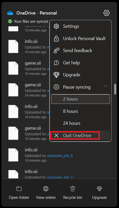This screenshot has height=208, width=119.
Task: Click the Open folder icon
Action: pos(19,189)
